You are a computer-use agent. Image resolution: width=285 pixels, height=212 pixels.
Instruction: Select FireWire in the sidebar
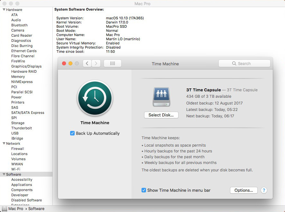18,61
